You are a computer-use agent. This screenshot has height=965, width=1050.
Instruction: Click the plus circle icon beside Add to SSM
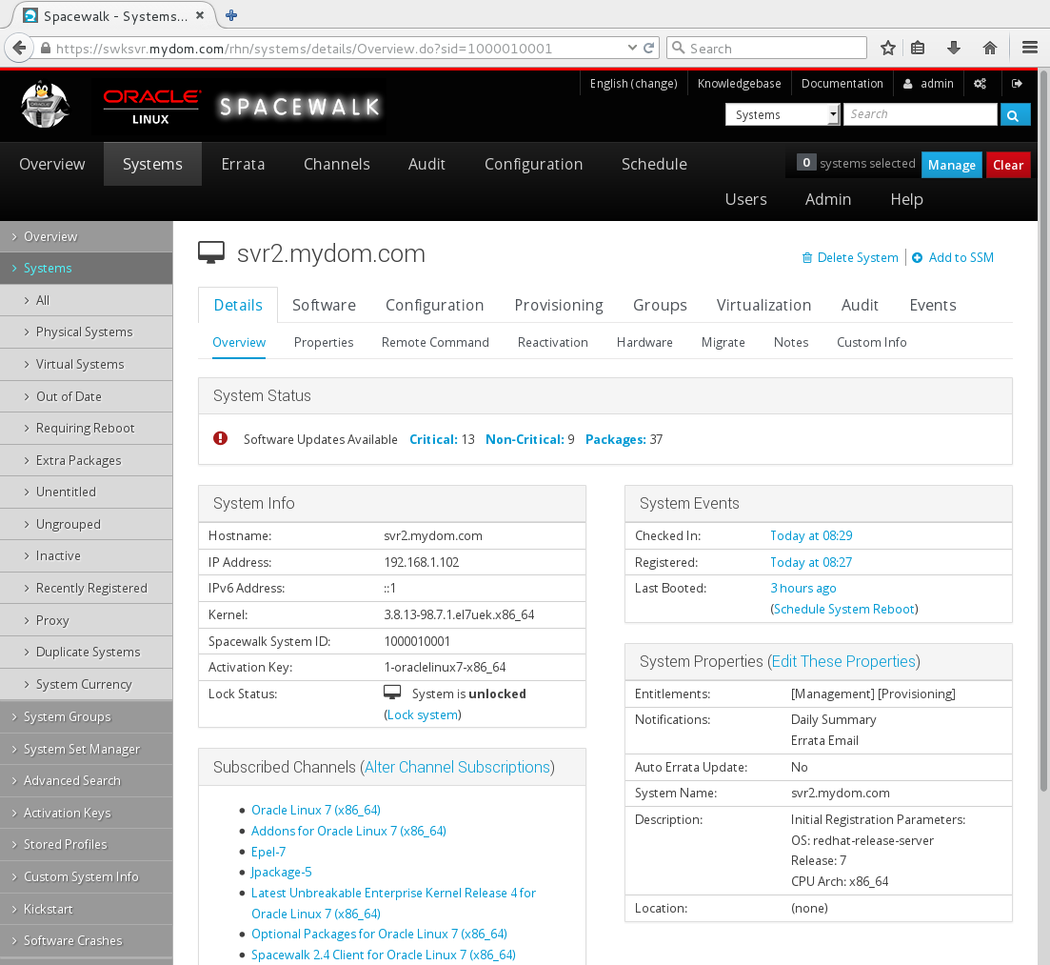coord(918,258)
